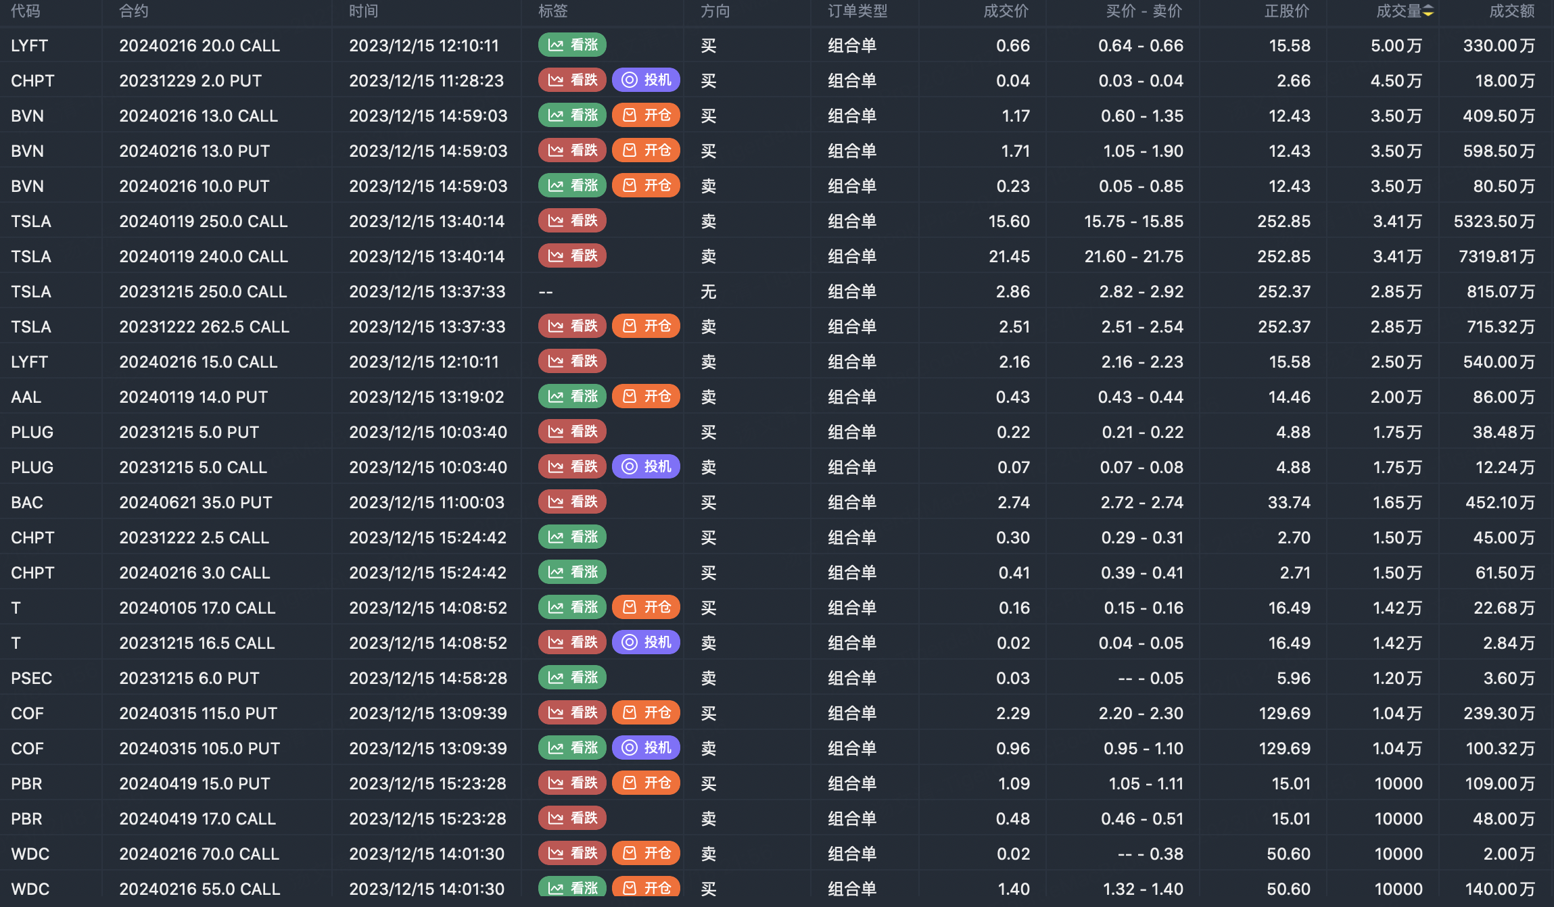The width and height of the screenshot is (1554, 907).
Task: Click the 成交量 sort arrow icon
Action: tap(1428, 11)
